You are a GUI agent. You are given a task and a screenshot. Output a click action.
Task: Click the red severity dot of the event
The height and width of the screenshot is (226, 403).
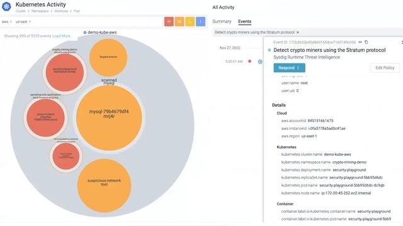(x=249, y=62)
